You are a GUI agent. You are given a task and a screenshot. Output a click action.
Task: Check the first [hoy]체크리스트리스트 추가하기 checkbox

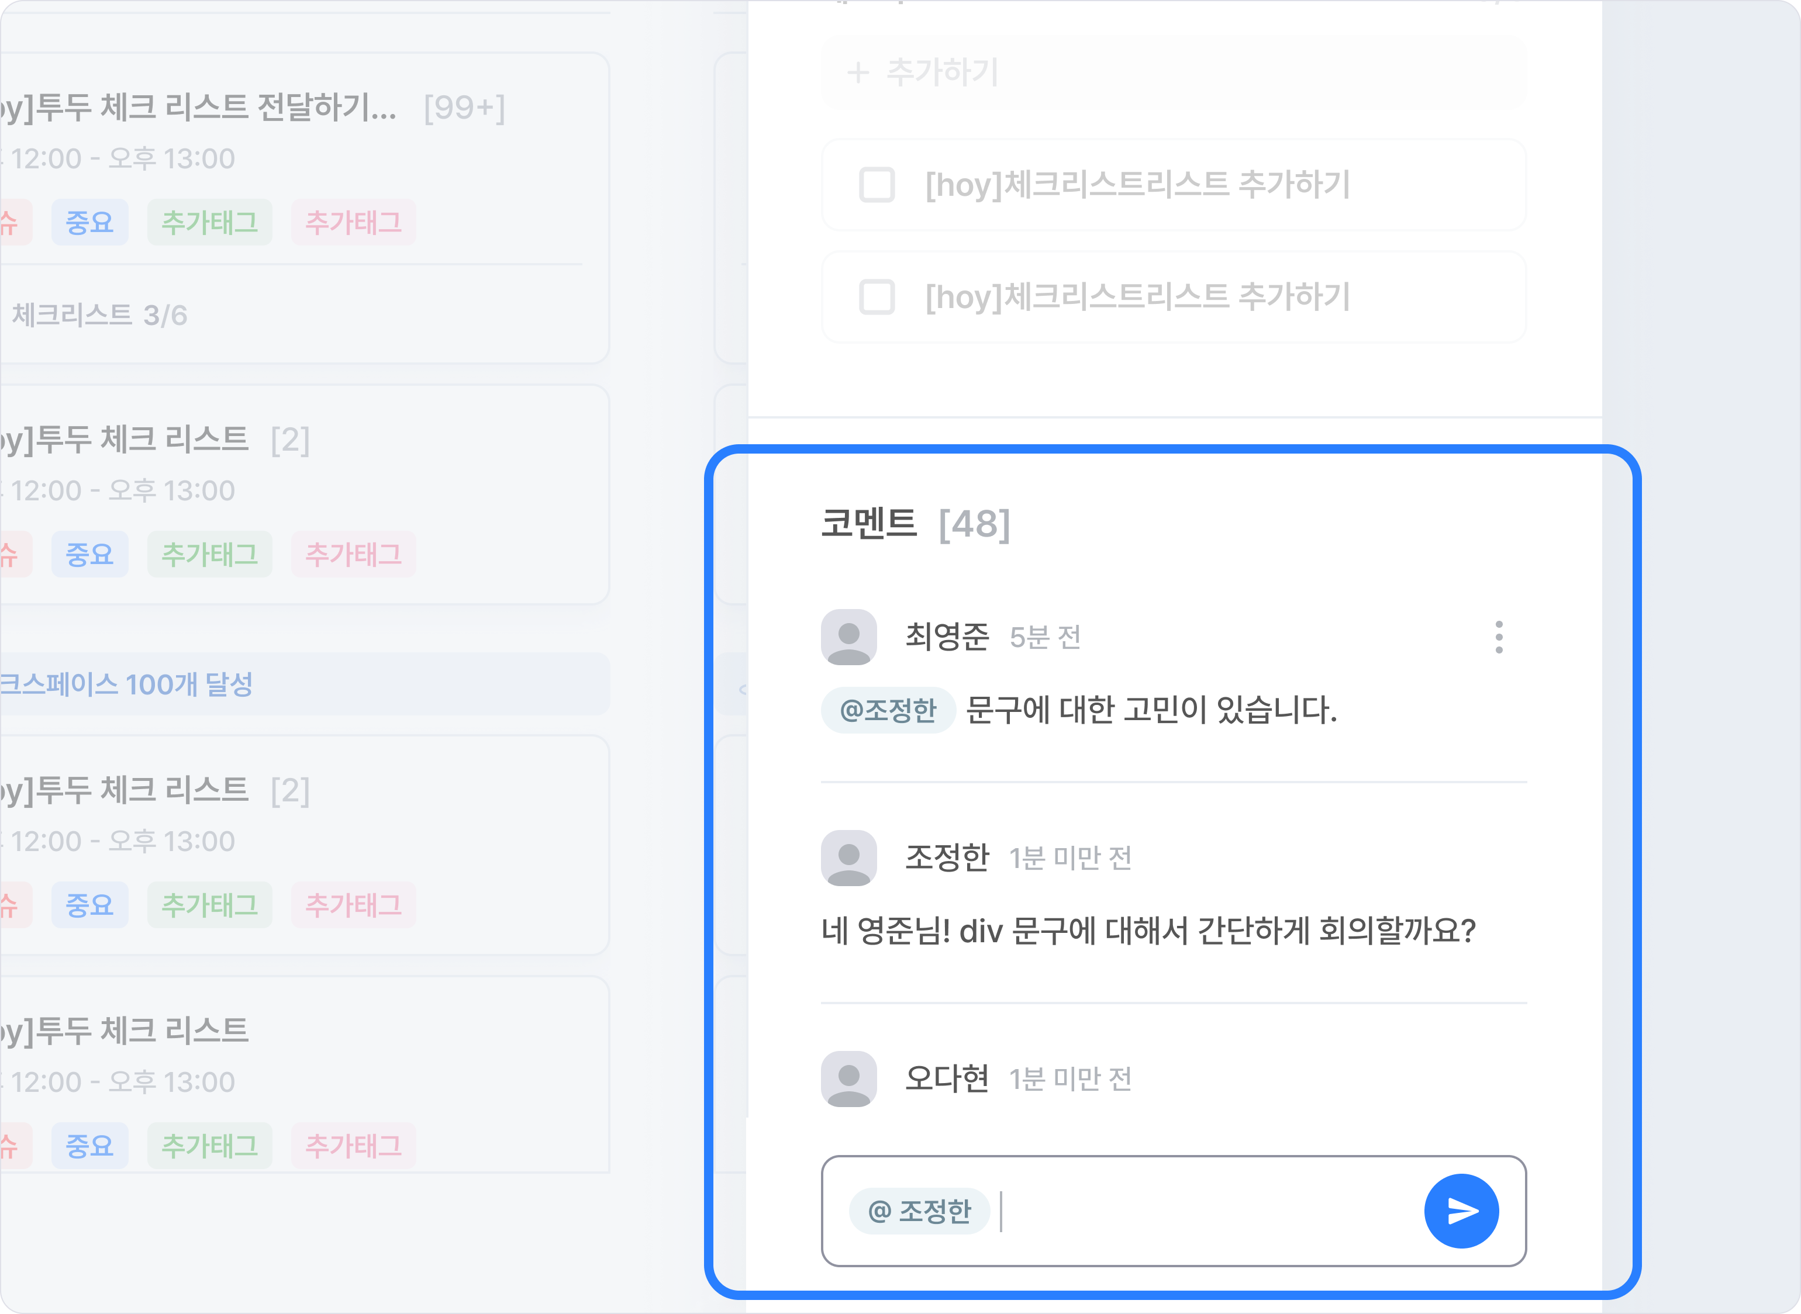click(877, 185)
